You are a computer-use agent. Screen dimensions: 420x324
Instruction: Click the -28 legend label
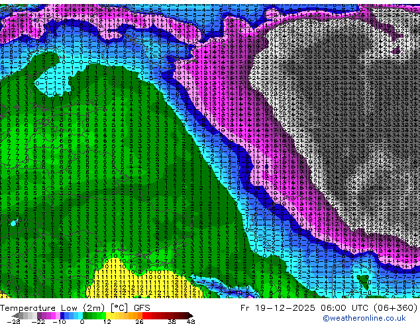(x=13, y=321)
